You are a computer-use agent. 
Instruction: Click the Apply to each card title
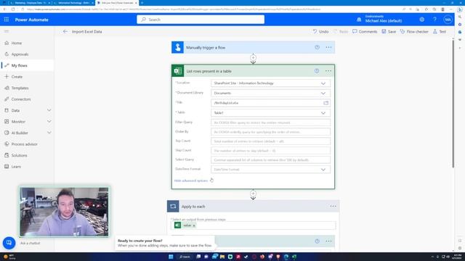[193, 207]
